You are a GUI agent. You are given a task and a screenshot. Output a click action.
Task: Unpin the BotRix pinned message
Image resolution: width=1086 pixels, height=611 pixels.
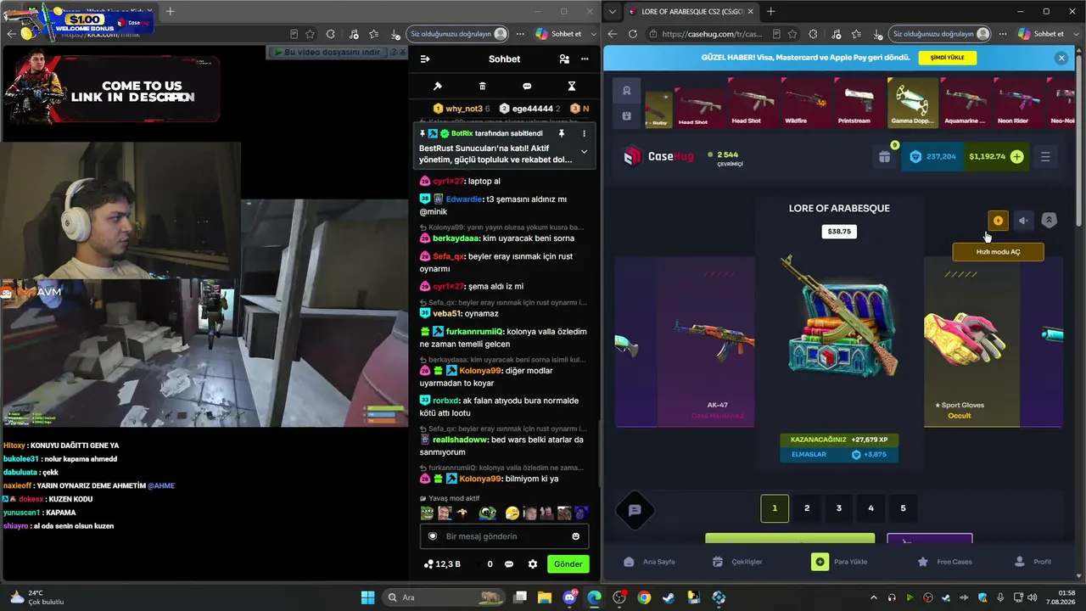click(x=561, y=134)
